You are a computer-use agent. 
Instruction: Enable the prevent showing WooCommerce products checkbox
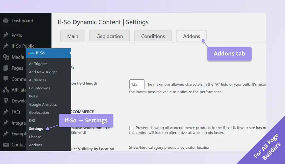pyautogui.click(x=131, y=128)
